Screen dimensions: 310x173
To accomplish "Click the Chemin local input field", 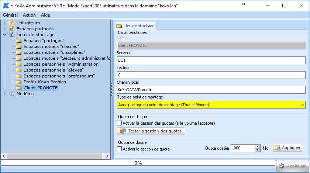I will pos(211,90).
